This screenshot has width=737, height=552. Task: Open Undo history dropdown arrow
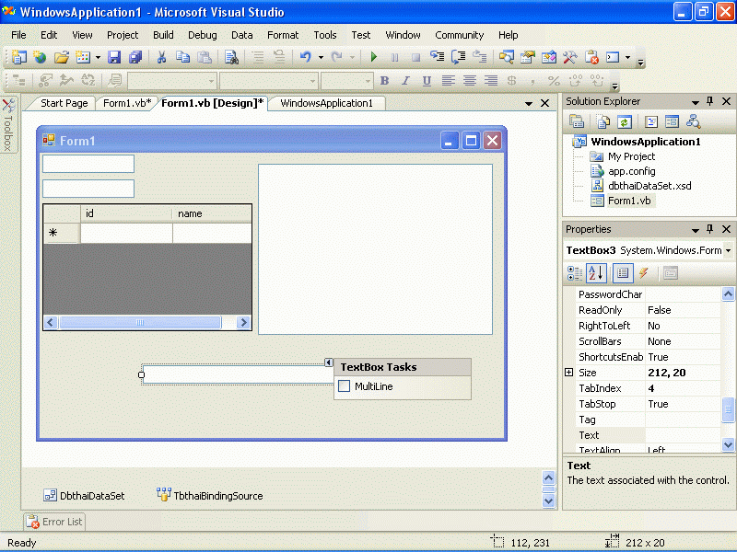321,58
